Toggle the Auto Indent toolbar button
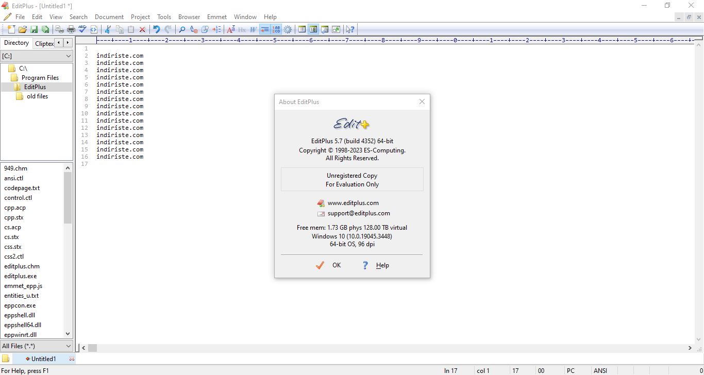This screenshot has height=375, width=704. [x=265, y=29]
